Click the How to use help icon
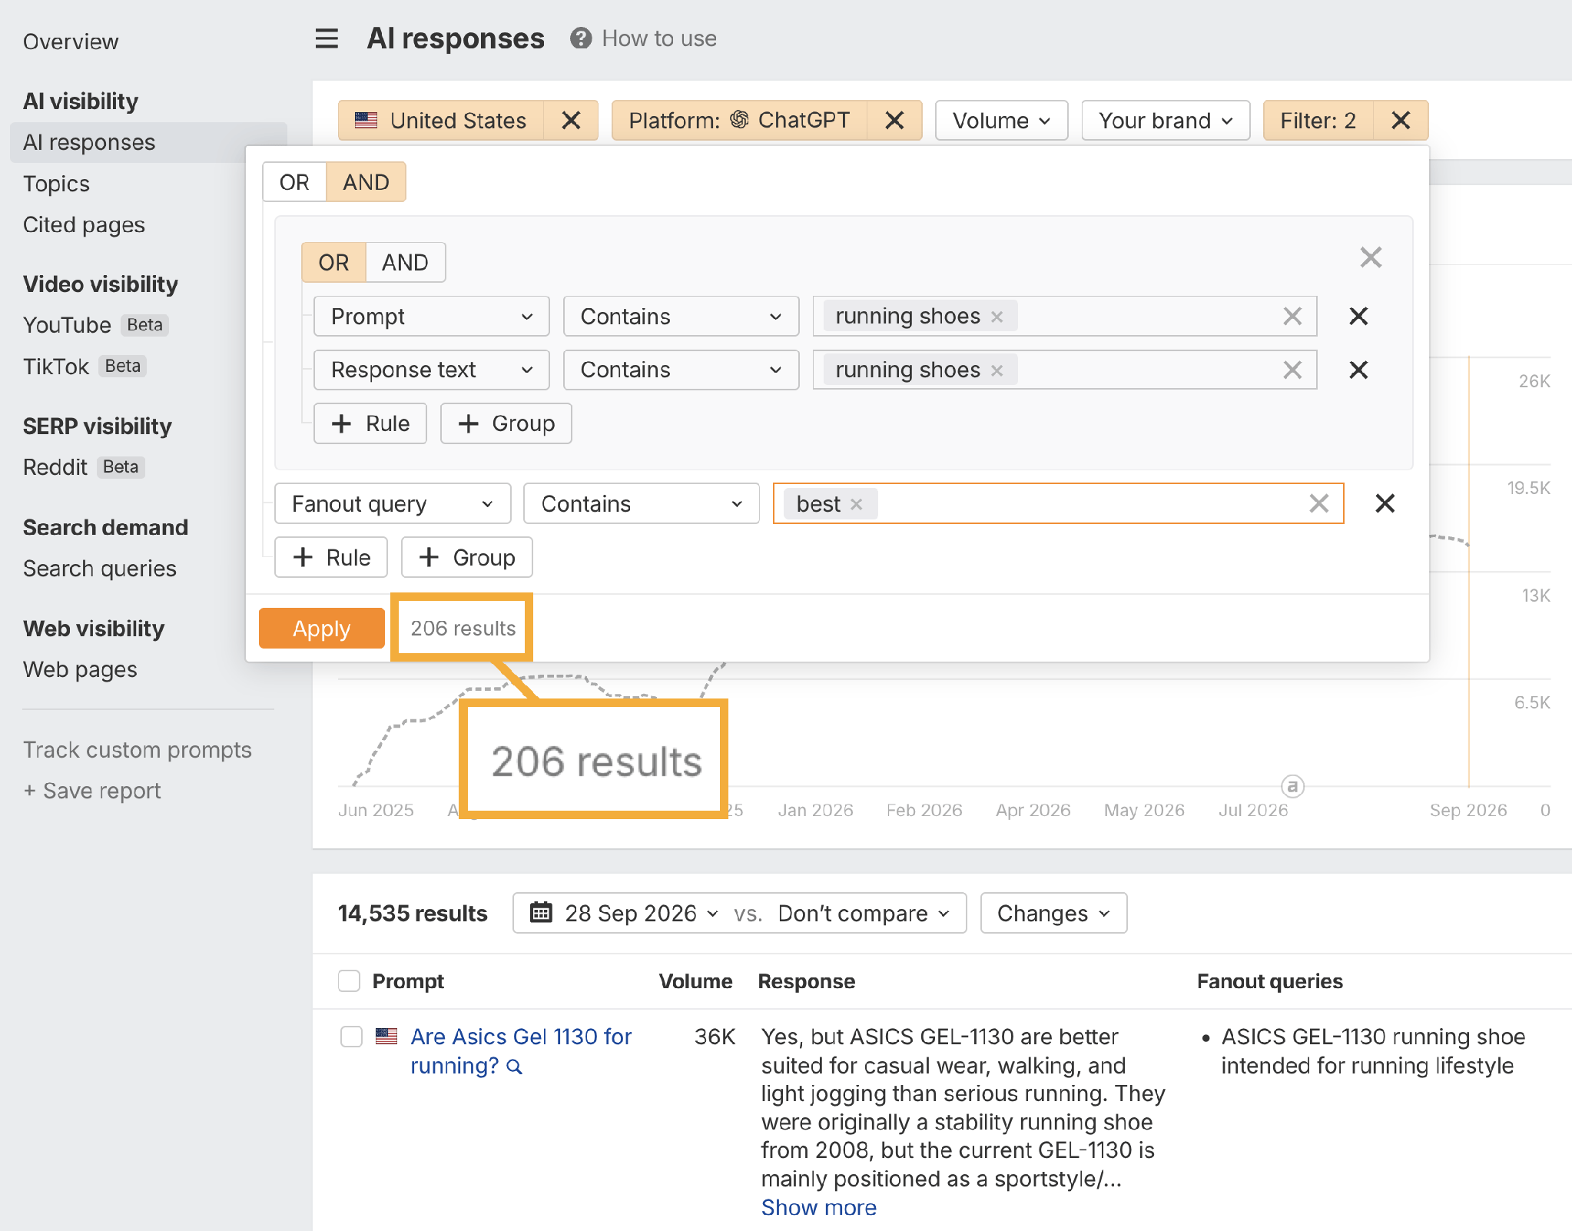 click(581, 38)
